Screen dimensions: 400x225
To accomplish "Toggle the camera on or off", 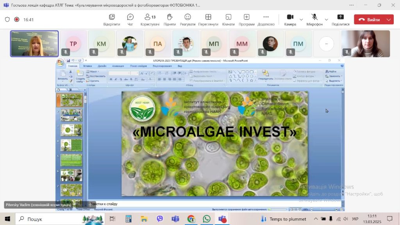I will (x=290, y=19).
